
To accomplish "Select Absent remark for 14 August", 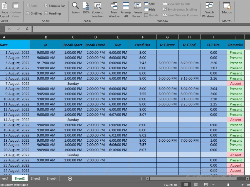I will [235, 120].
